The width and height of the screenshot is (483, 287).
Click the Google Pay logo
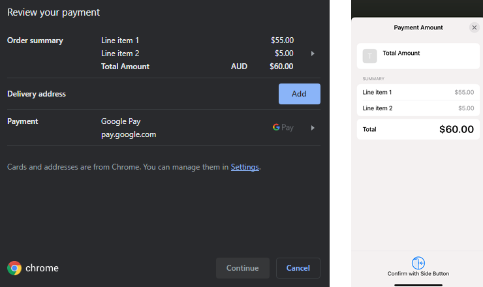click(x=283, y=128)
